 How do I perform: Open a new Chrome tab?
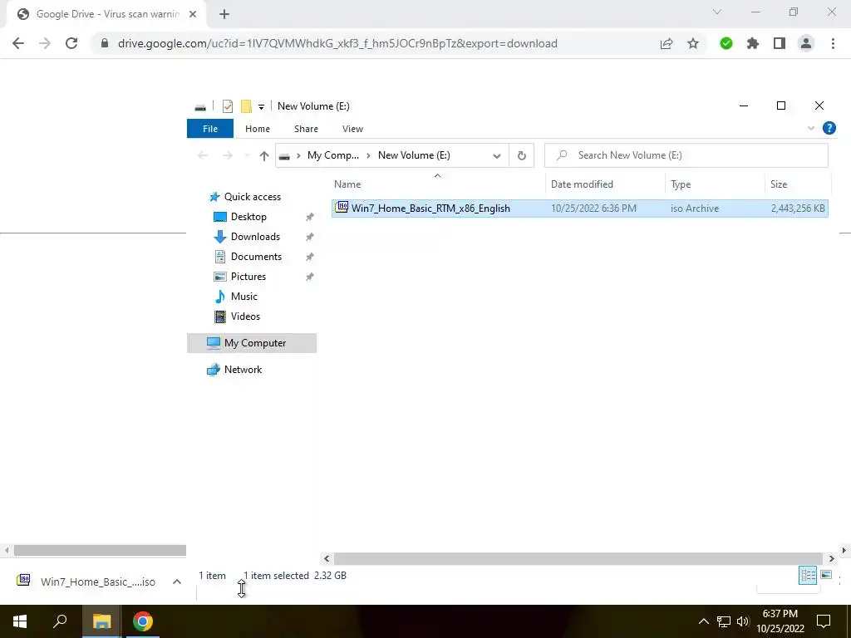click(224, 14)
